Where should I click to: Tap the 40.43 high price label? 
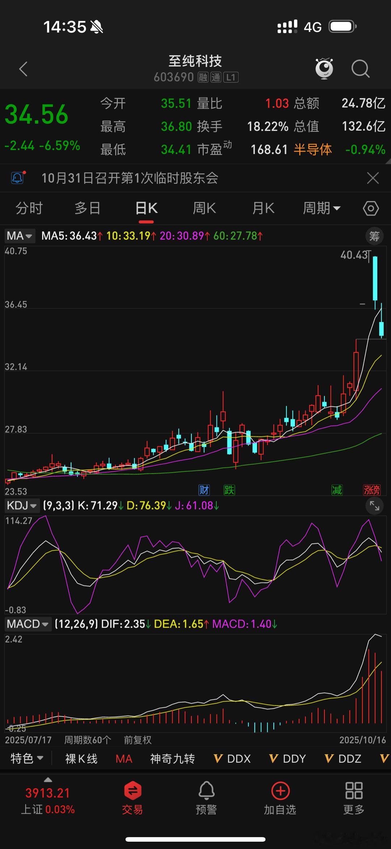[355, 255]
